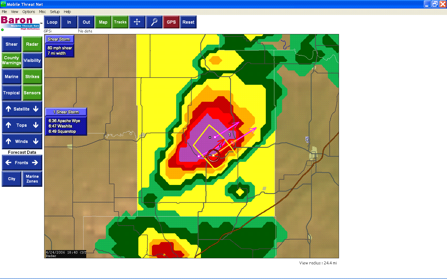Click the red GPS button

[x=171, y=22]
